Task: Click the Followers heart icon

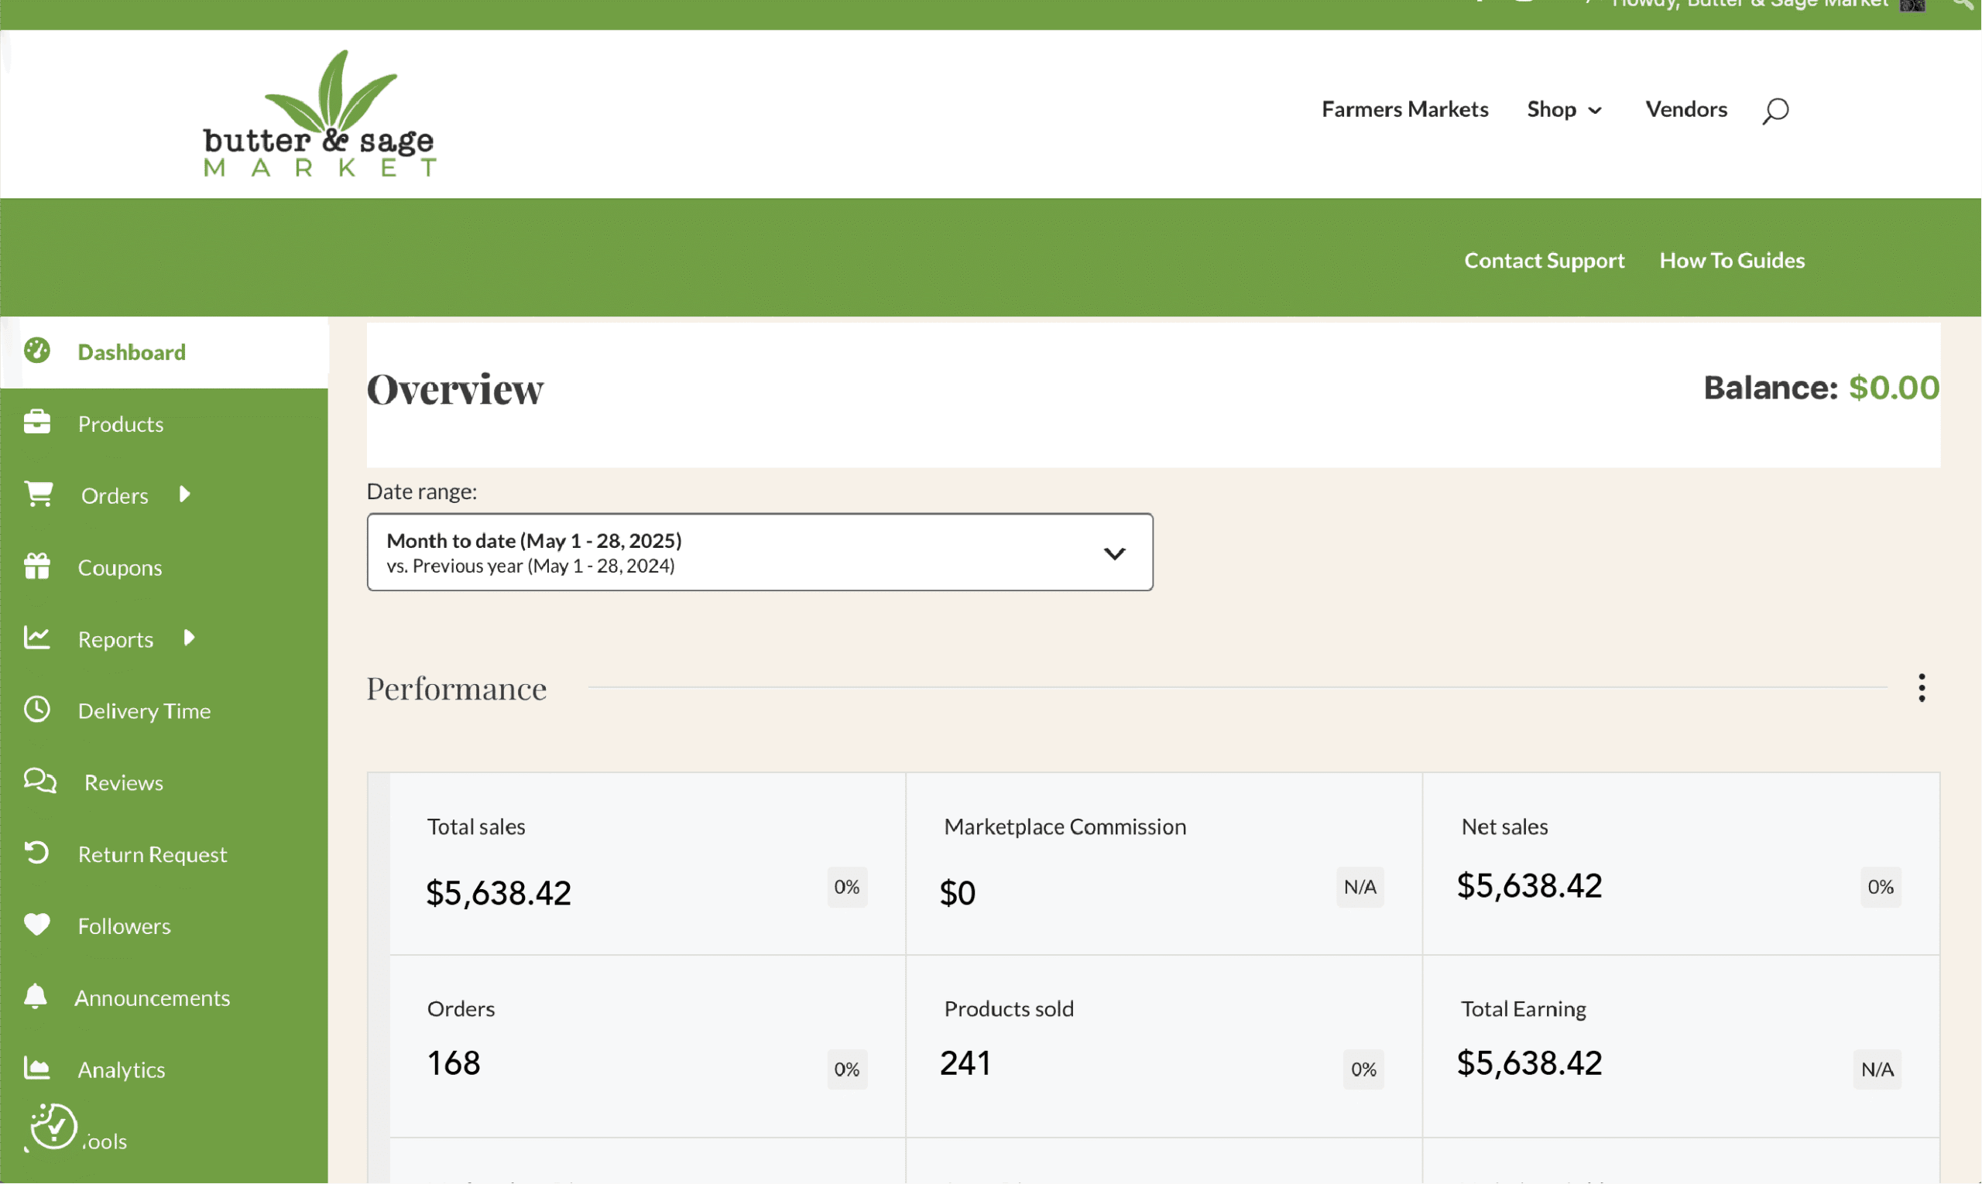Action: coord(36,925)
